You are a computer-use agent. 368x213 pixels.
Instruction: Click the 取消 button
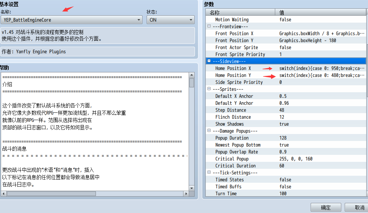pos(357,207)
